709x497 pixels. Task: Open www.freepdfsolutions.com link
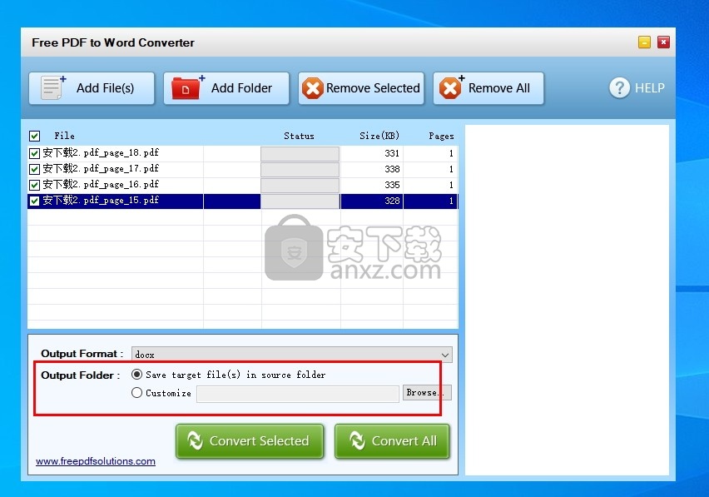(96, 461)
